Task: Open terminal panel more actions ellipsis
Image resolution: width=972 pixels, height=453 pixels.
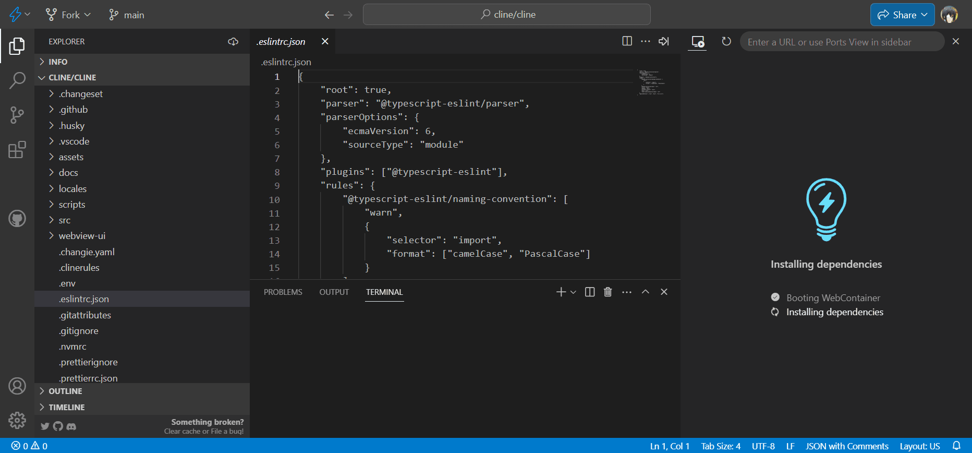Action: coord(627,292)
